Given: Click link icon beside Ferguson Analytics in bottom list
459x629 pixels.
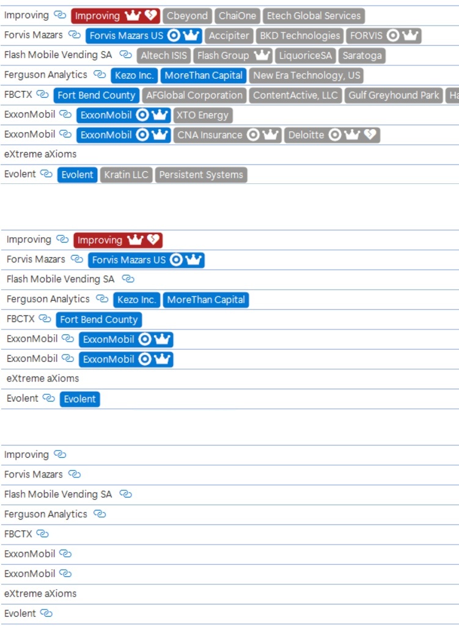Looking at the screenshot, I should pos(100,514).
